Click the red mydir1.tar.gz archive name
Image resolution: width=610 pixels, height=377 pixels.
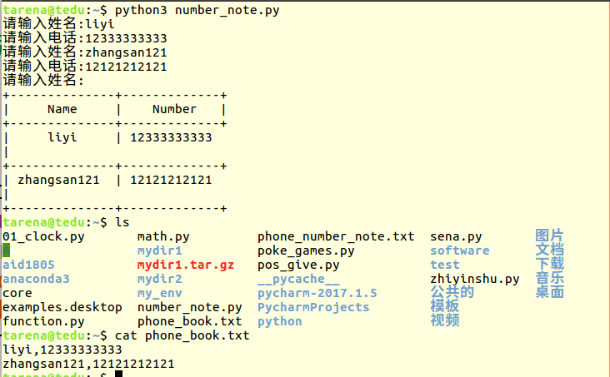(x=186, y=265)
